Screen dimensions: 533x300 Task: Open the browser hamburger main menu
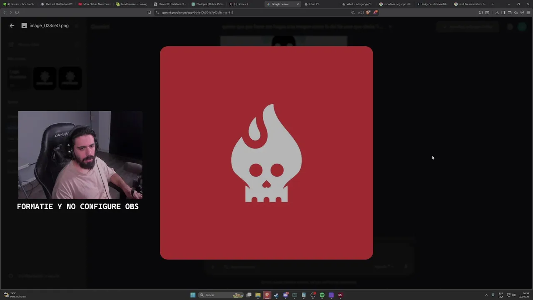(x=528, y=12)
